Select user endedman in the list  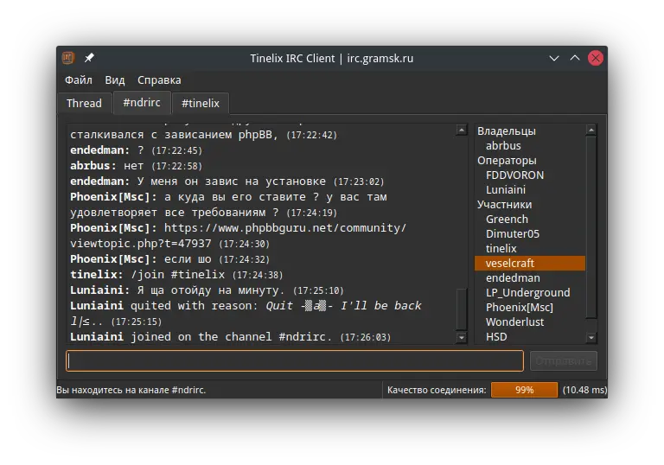(x=513, y=277)
